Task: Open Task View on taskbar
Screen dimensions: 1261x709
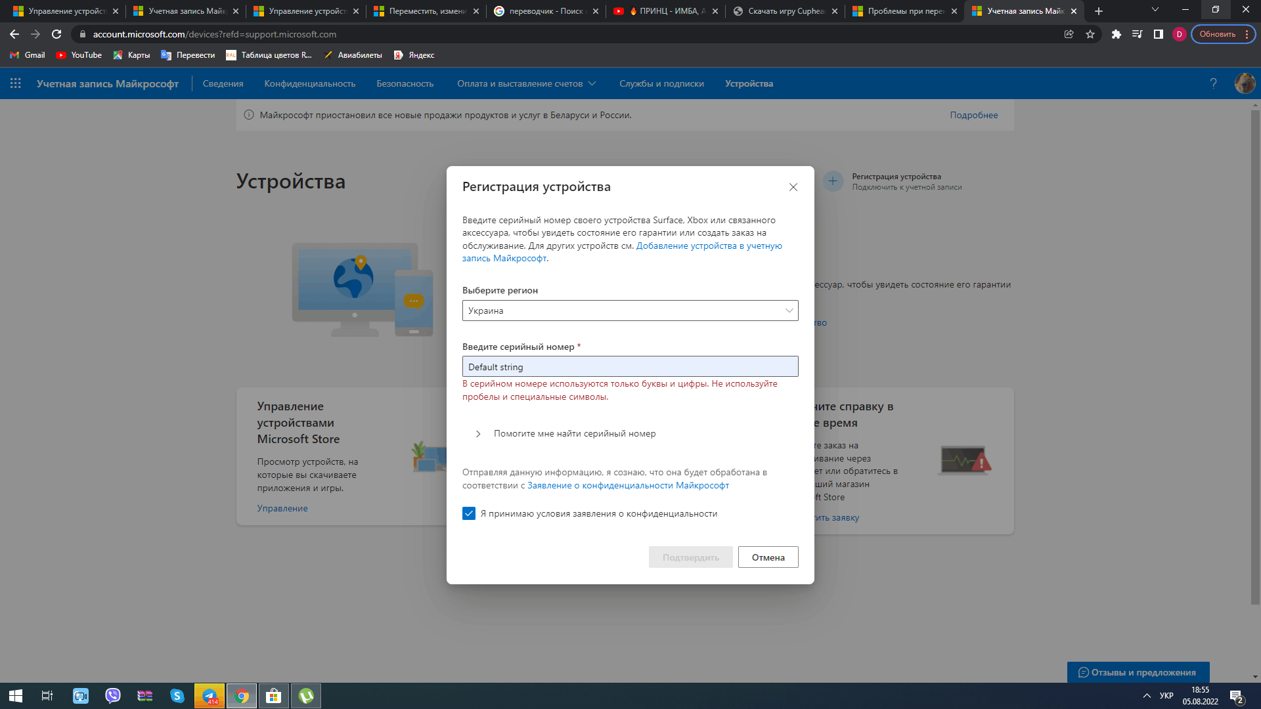Action: [x=47, y=696]
